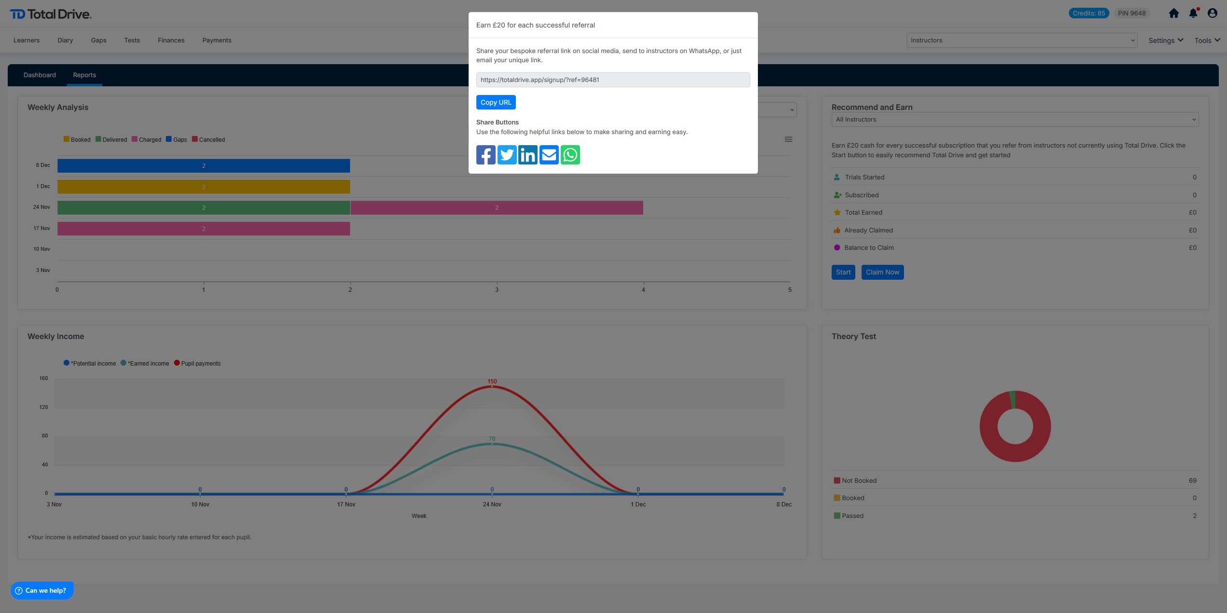The height and width of the screenshot is (613, 1227).
Task: Open the home icon in header
Action: point(1174,14)
